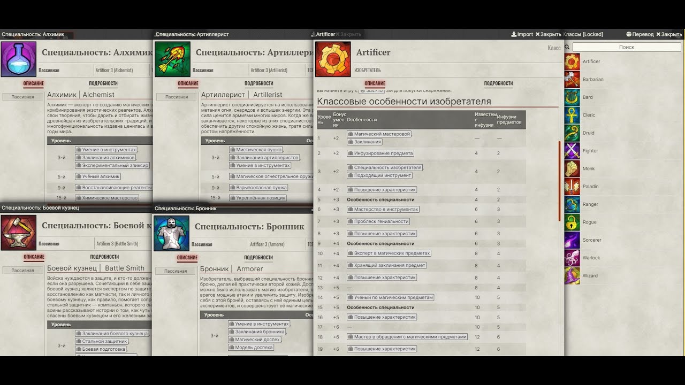685x385 pixels.
Task: Open the Инфузирование предмета feature link
Action: [380, 153]
